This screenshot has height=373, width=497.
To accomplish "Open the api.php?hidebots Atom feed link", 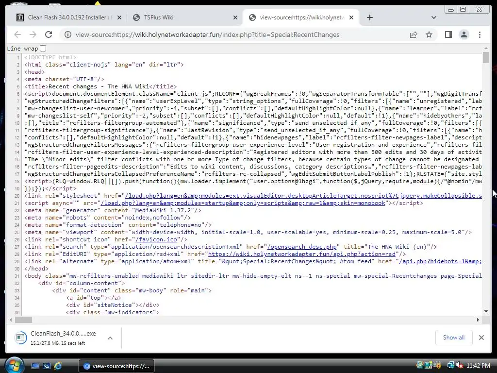I will [440, 261].
